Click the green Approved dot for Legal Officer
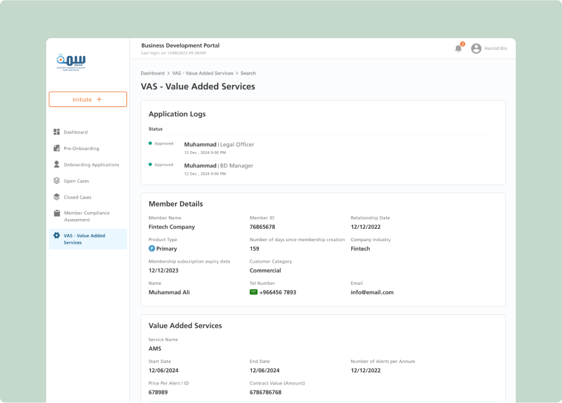 coord(150,143)
